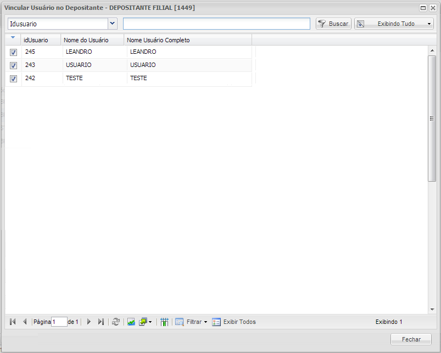Open the export icon dropdown
Screen dimensions: 441x353
(x=146, y=322)
